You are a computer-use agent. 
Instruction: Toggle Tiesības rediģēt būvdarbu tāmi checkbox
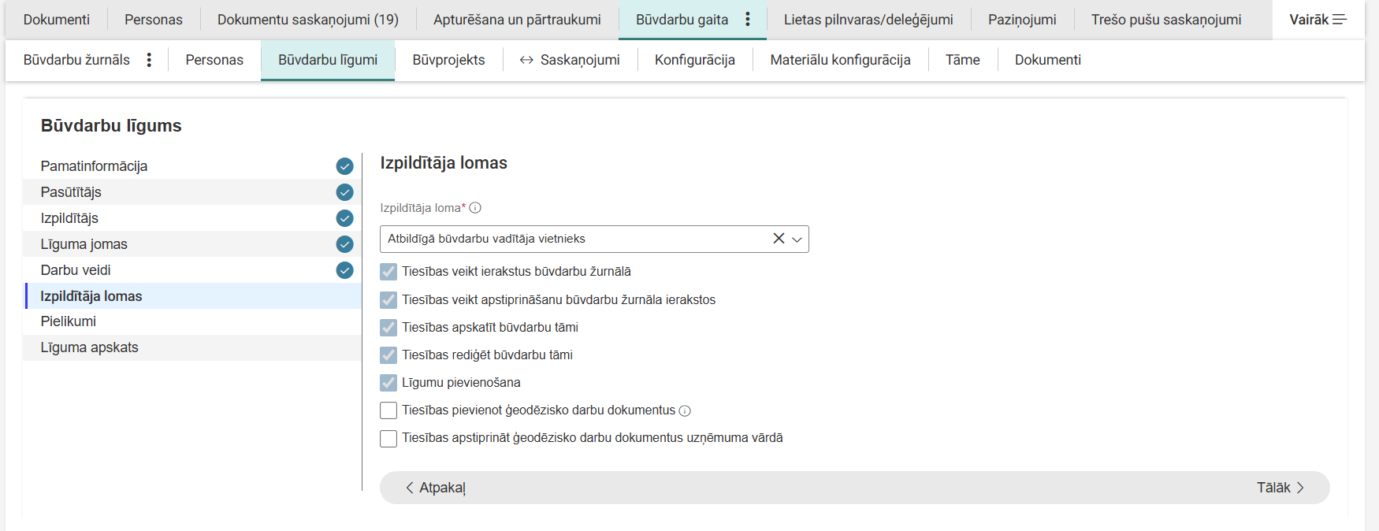[388, 355]
